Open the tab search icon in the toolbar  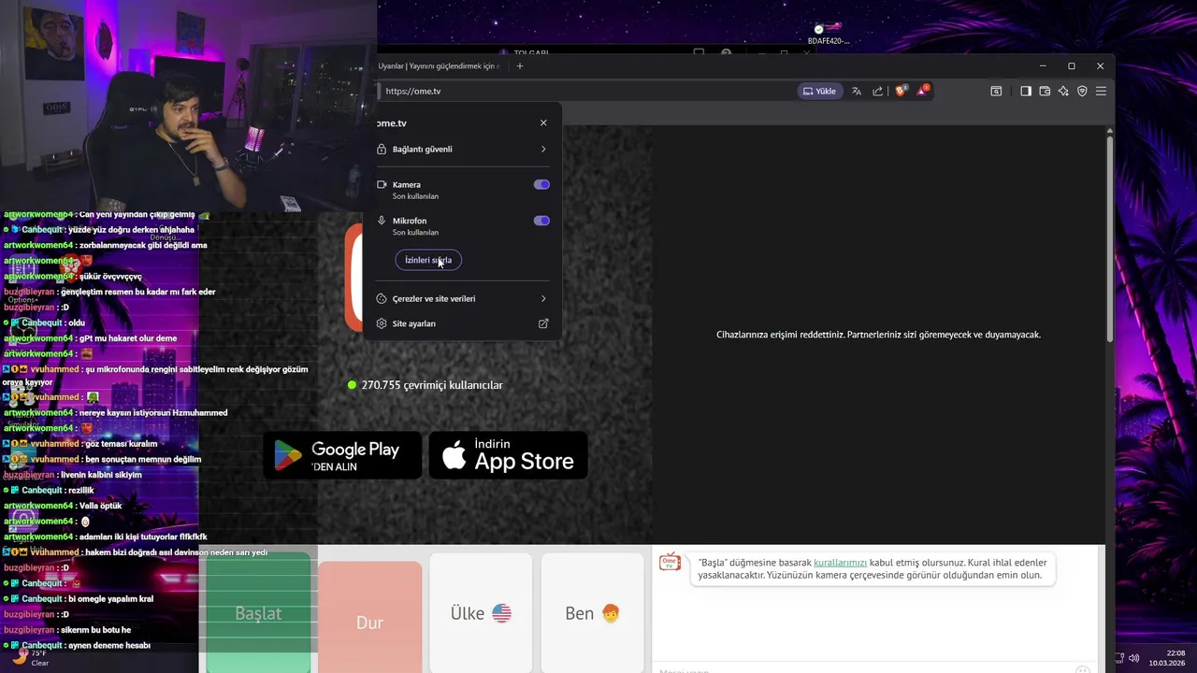point(996,91)
